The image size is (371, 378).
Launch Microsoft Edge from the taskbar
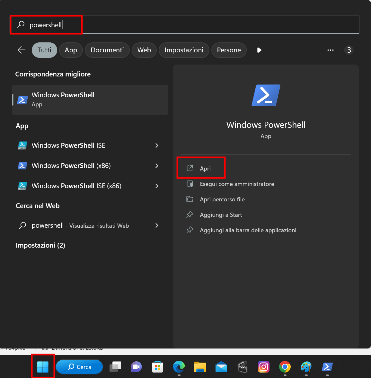179,367
